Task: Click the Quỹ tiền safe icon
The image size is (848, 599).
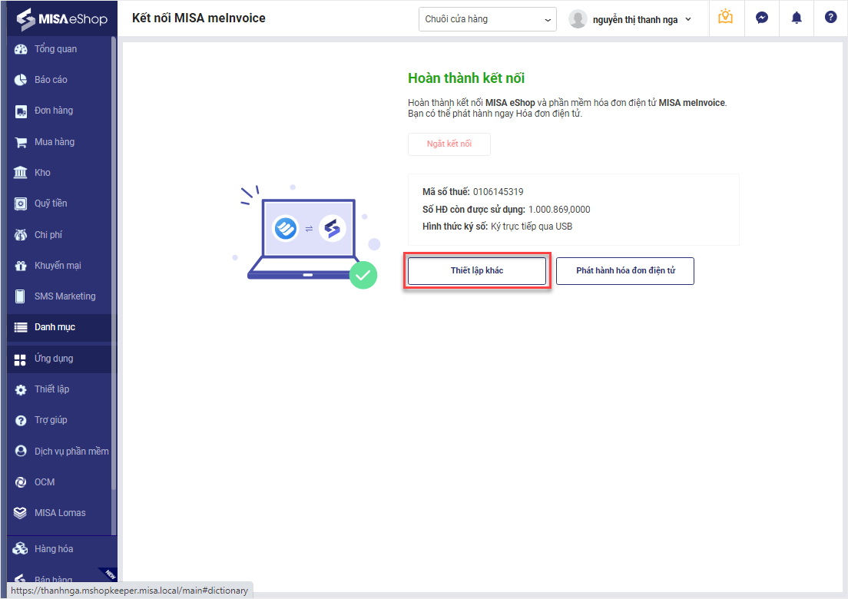Action: coord(21,204)
